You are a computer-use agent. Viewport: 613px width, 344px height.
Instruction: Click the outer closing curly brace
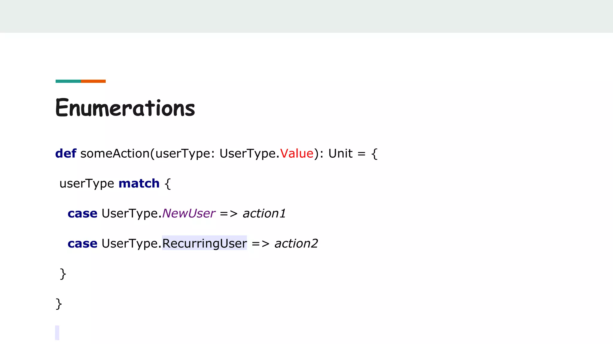(59, 304)
